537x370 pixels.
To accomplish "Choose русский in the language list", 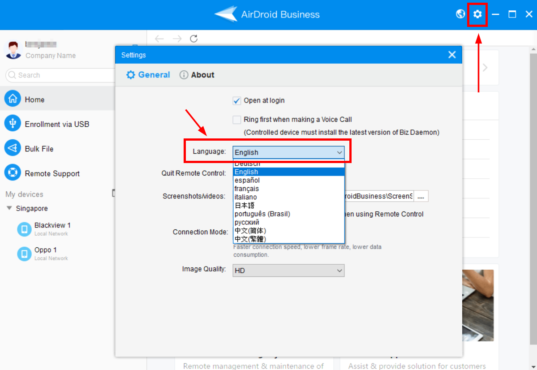I will point(288,222).
